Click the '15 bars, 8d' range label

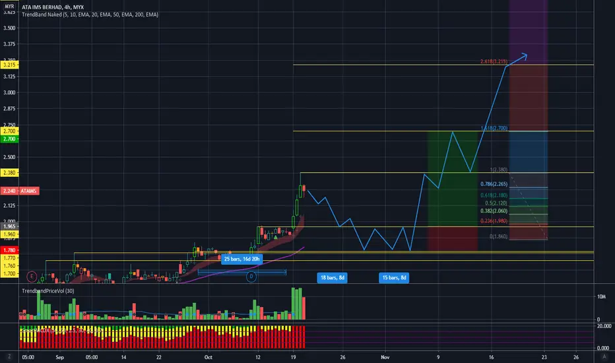pyautogui.click(x=394, y=278)
